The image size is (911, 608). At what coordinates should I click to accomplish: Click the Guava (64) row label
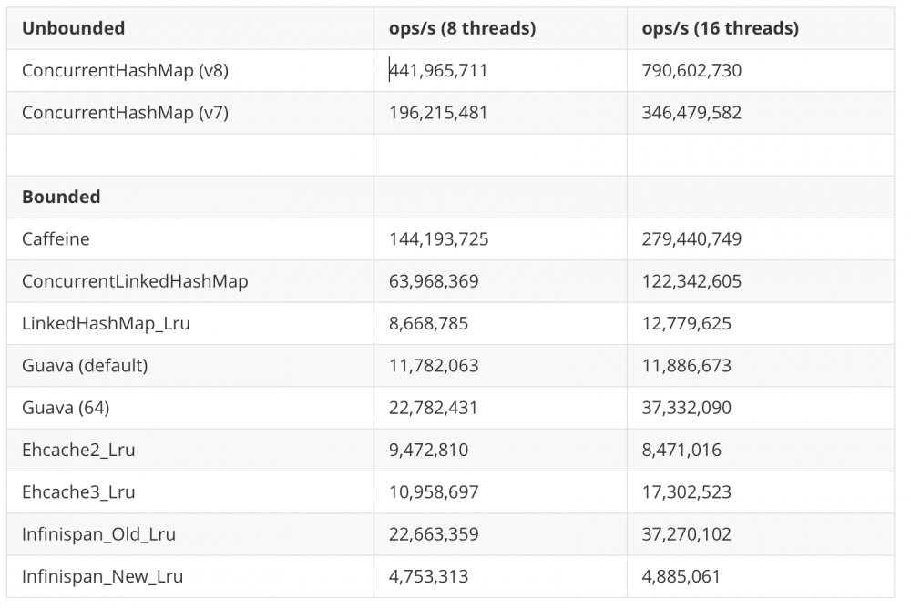(66, 408)
